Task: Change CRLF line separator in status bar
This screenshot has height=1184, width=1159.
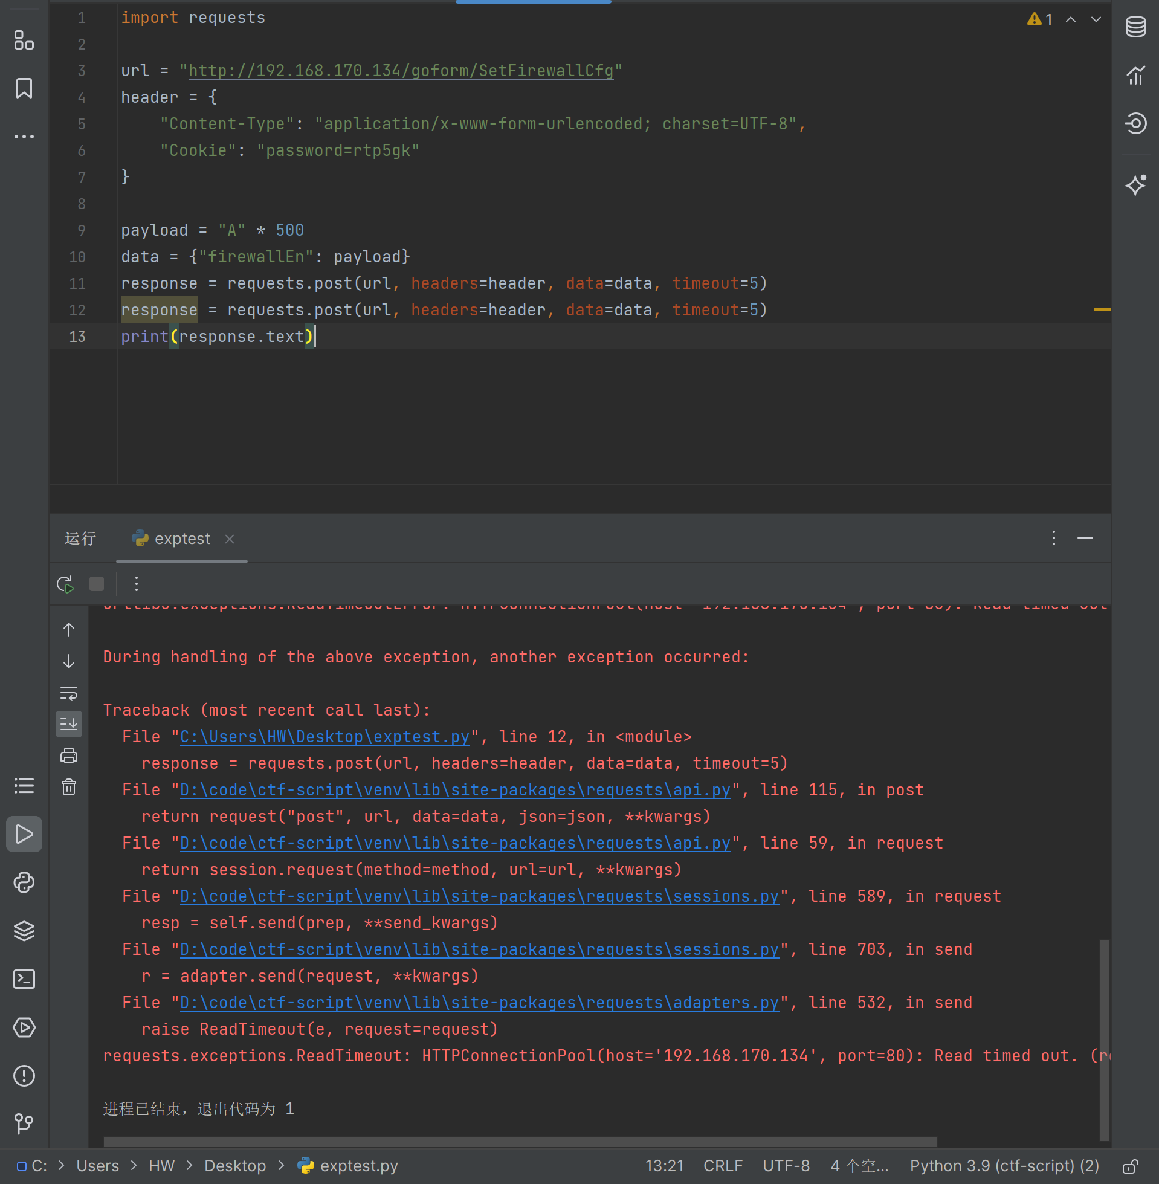Action: pos(723,1166)
